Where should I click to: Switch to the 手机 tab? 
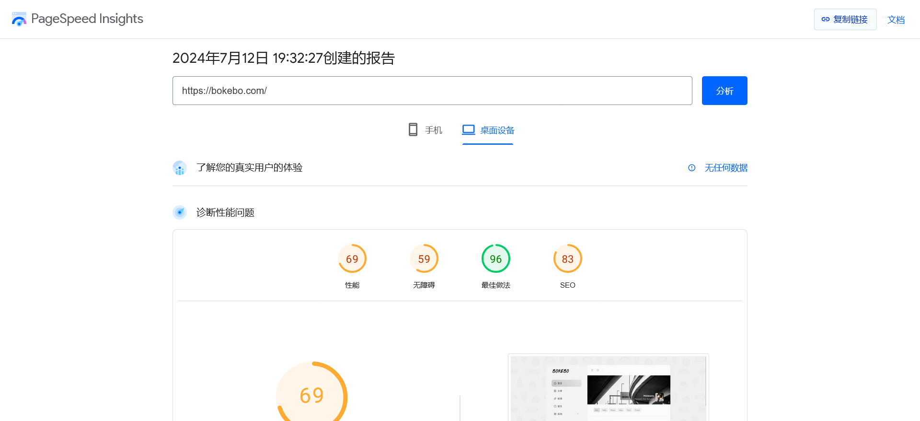(425, 130)
